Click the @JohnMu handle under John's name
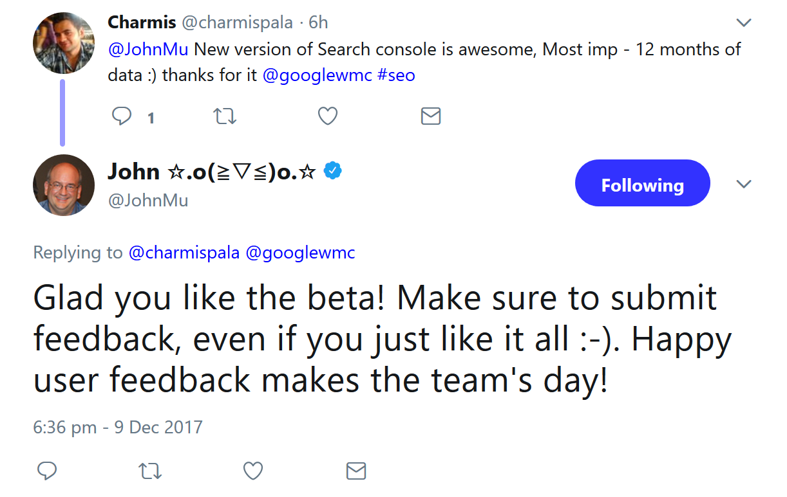This screenshot has width=787, height=497. [x=148, y=201]
